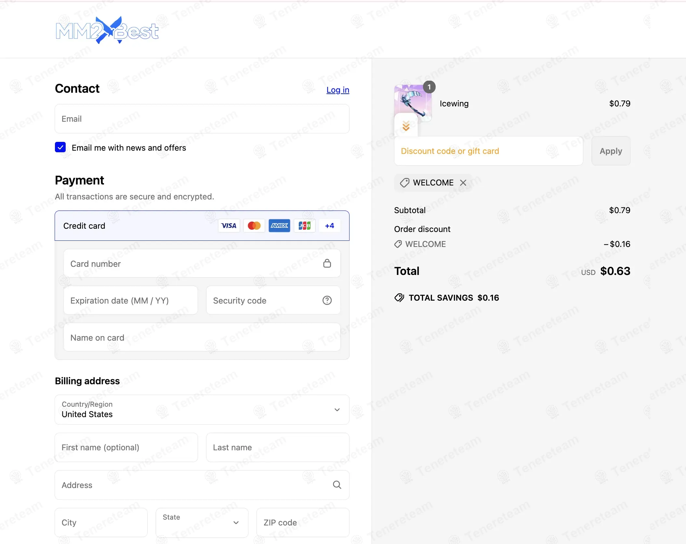Expand the double chevron below Icewing thumbnail
This screenshot has height=544, width=686.
406,126
